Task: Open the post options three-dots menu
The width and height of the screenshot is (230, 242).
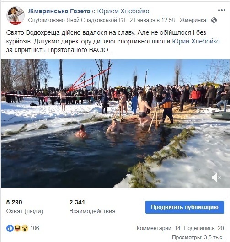Action: 221,11
